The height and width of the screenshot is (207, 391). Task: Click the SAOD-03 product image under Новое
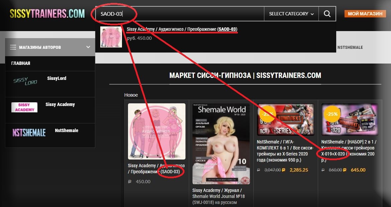click(x=156, y=131)
